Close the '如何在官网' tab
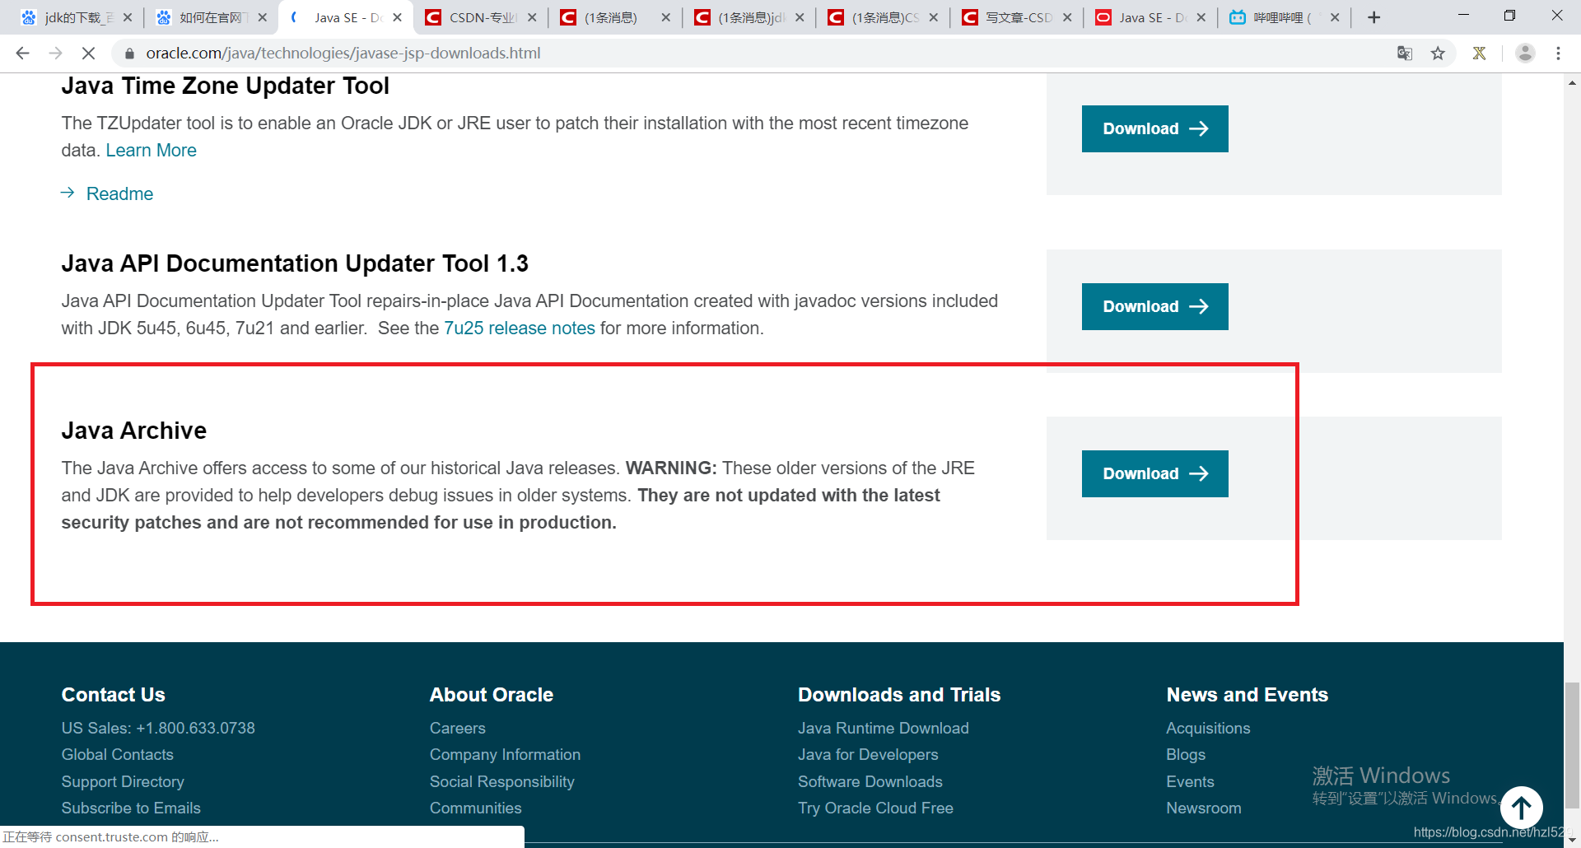Image resolution: width=1581 pixels, height=848 pixels. (263, 17)
